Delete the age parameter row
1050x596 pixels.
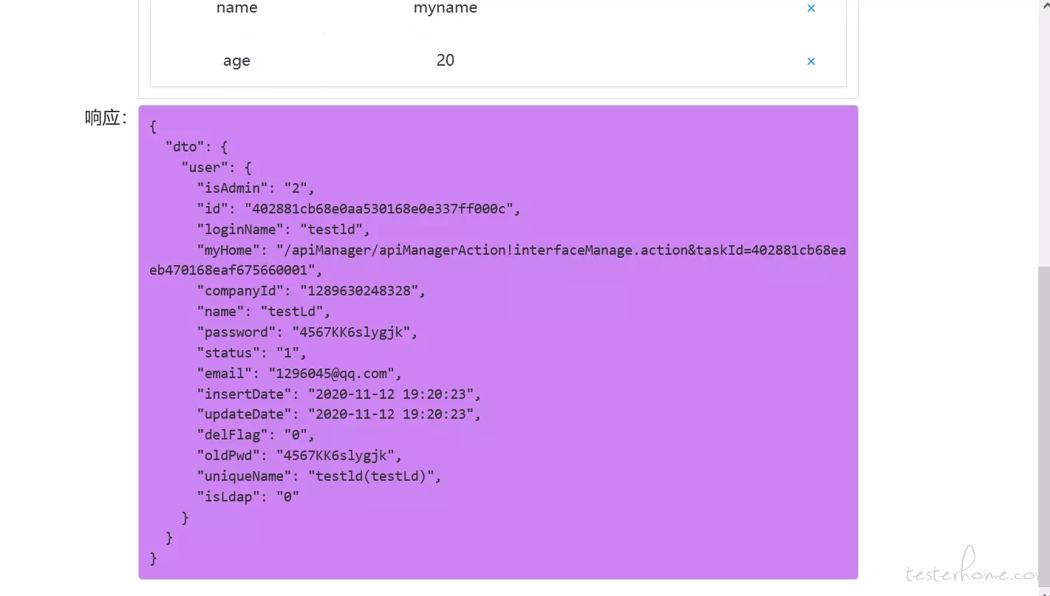[811, 61]
